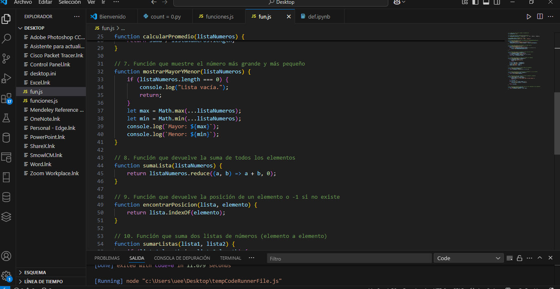Screen dimensions: 560x289
Task: Customize layout from the title bar
Action: 465,2
